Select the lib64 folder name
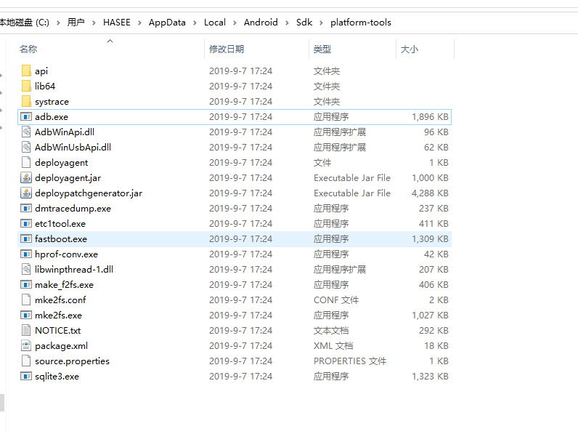Screen dimensions: 578x434 pyautogui.click(x=45, y=87)
